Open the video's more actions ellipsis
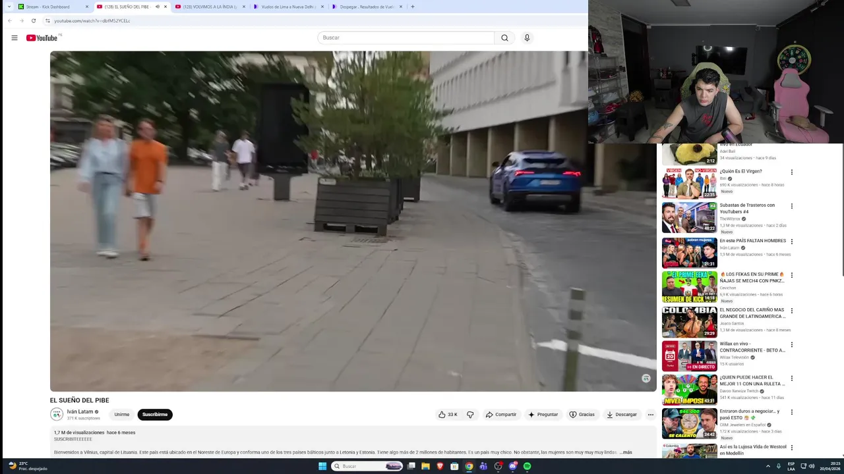The width and height of the screenshot is (844, 474). (650, 415)
